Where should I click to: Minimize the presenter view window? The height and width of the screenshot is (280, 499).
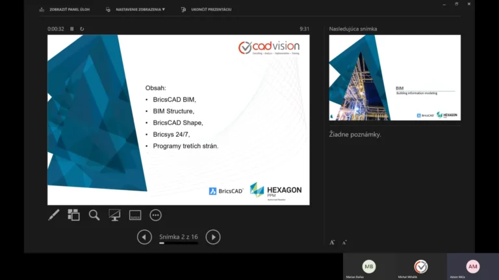pyautogui.click(x=444, y=4)
